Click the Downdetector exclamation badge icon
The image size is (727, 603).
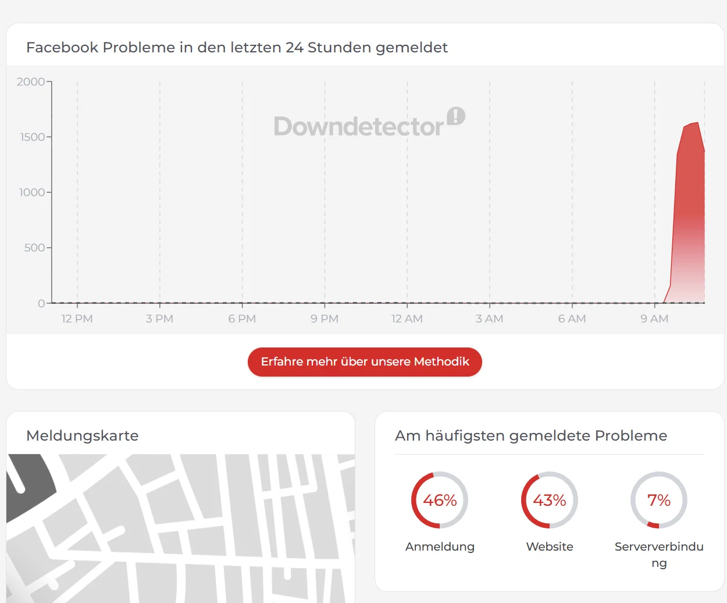coord(456,116)
